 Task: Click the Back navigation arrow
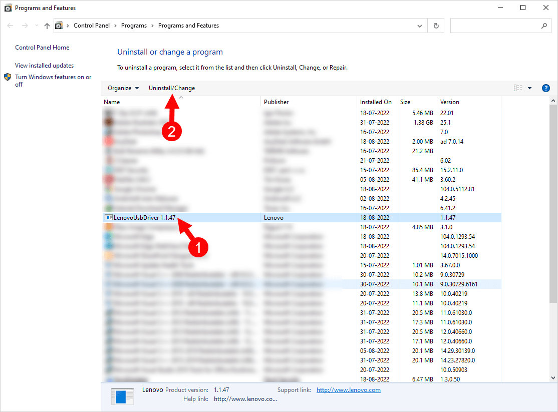pos(11,26)
